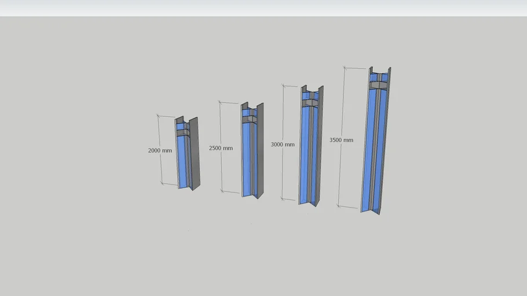Select the 2500 mm steel column model
The height and width of the screenshot is (296, 527).
252,150
